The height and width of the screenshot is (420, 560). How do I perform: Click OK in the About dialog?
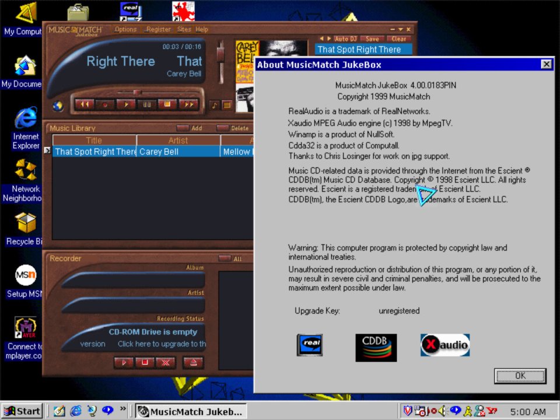click(520, 376)
